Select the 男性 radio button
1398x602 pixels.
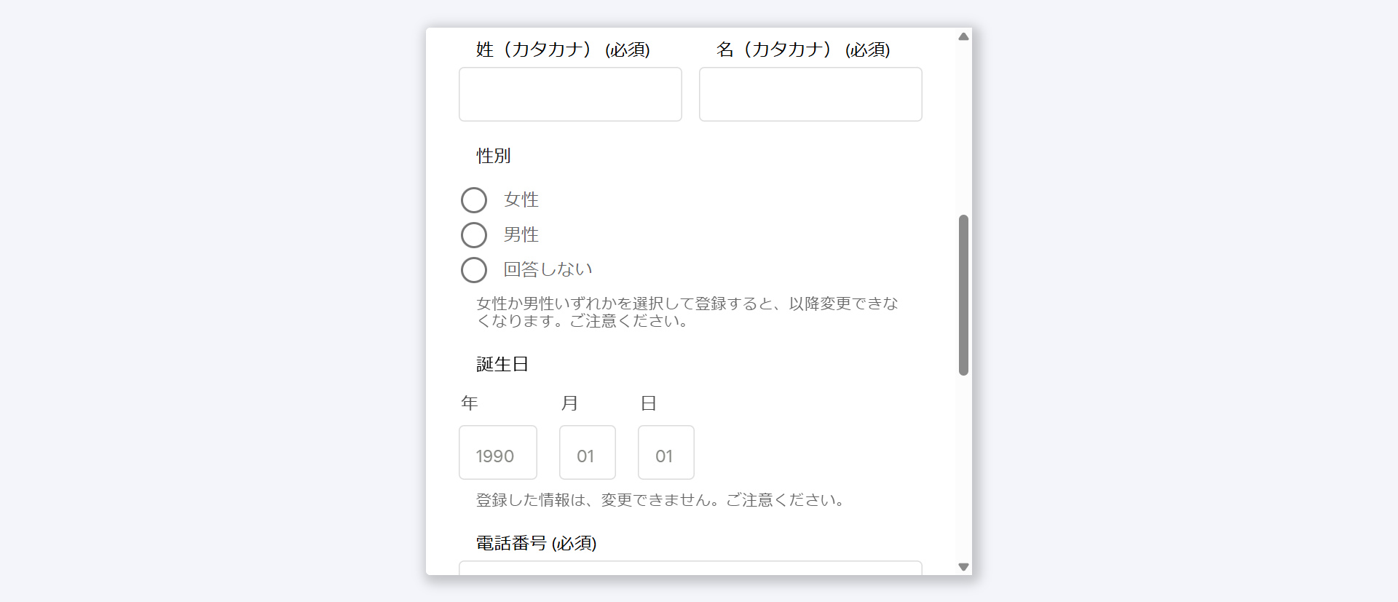pos(473,234)
